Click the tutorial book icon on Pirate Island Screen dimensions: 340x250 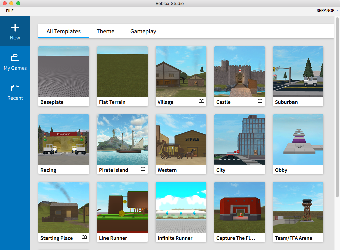(143, 170)
